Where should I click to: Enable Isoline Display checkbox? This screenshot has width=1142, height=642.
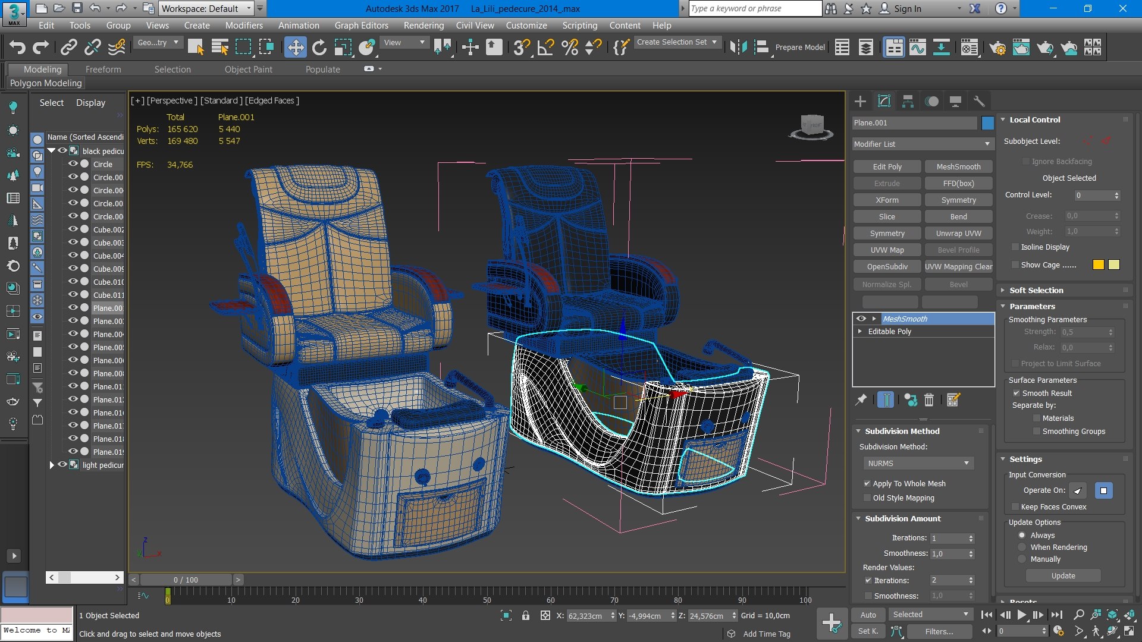point(1015,247)
